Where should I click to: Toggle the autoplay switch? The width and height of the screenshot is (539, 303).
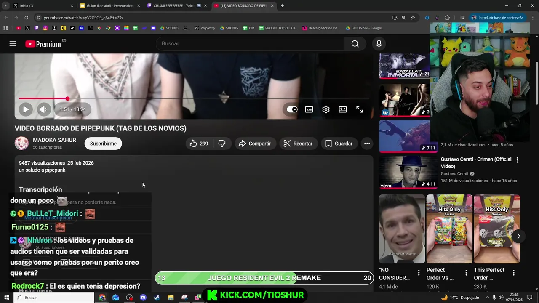tap(292, 109)
